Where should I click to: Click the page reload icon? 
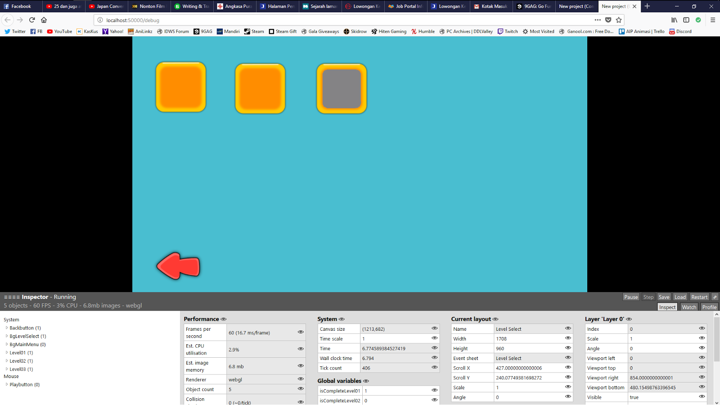(x=31, y=20)
